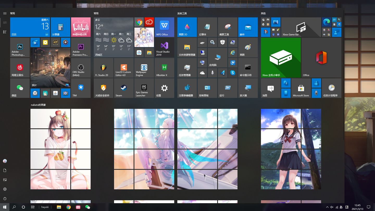Expand the Start menu hamburger button
This screenshot has height=211, width=375.
click(x=5, y=13)
